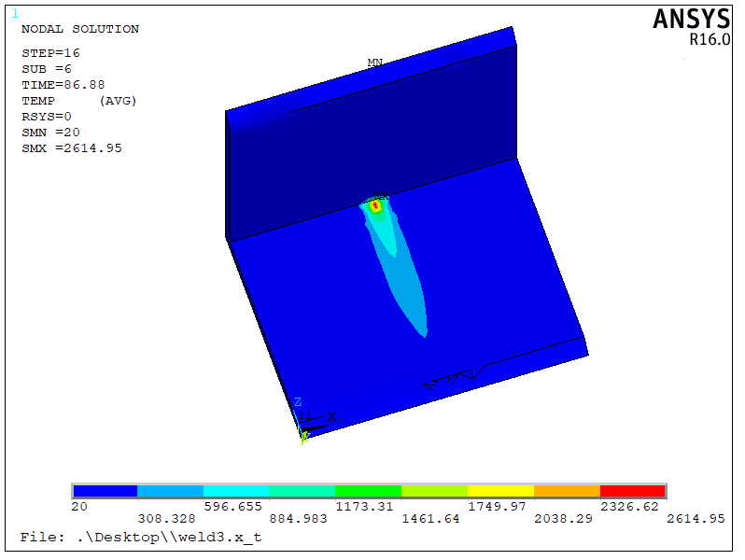Click the RSYS=0 label
The width and height of the screenshot is (745, 560).
[47, 117]
